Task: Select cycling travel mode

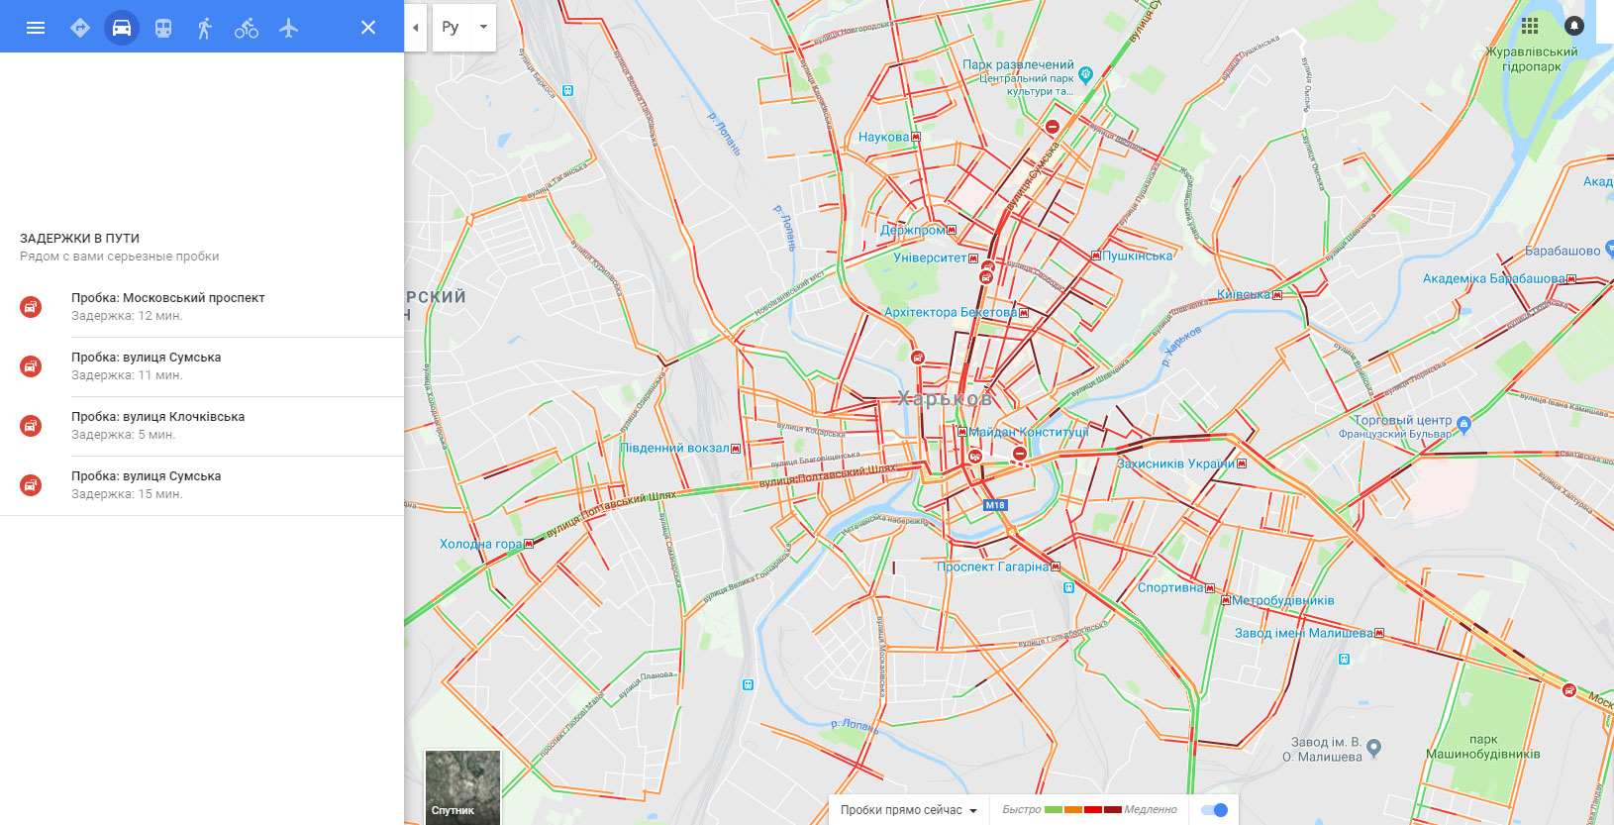Action: [247, 28]
